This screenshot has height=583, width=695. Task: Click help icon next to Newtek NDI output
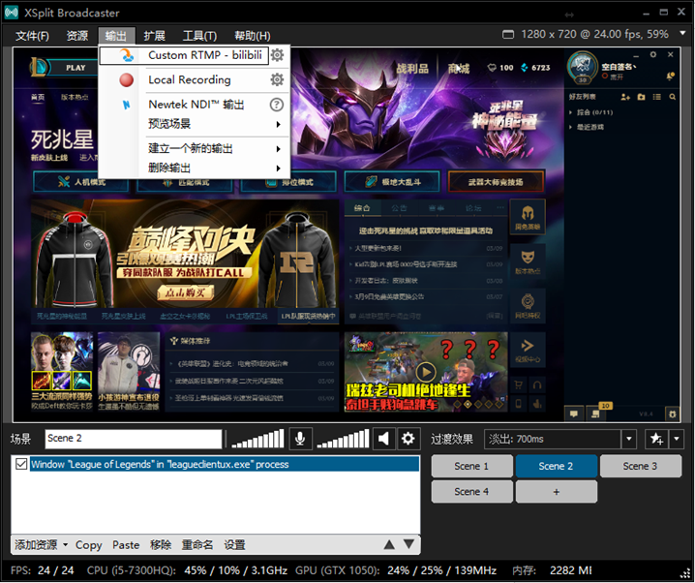277,105
